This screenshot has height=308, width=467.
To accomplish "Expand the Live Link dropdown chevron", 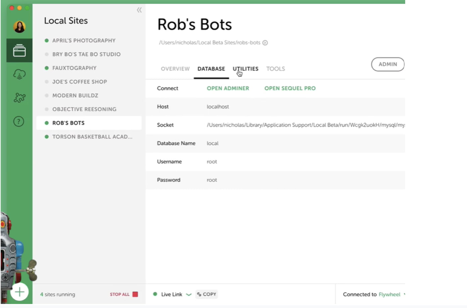I will (x=189, y=295).
